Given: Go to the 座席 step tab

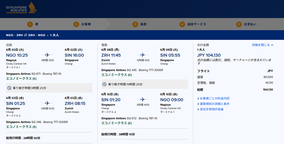Looking at the screenshot, I should (x=140, y=24).
